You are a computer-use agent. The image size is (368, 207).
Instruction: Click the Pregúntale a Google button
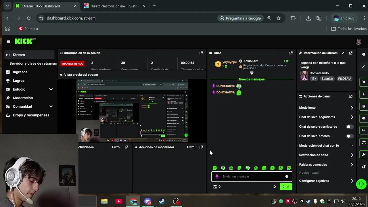(x=240, y=18)
